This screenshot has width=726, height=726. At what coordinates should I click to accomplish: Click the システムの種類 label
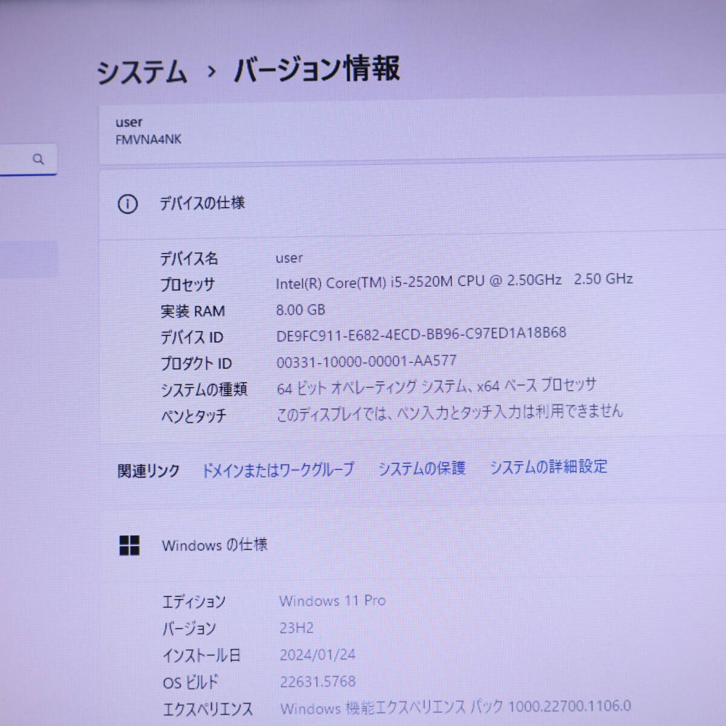point(204,390)
